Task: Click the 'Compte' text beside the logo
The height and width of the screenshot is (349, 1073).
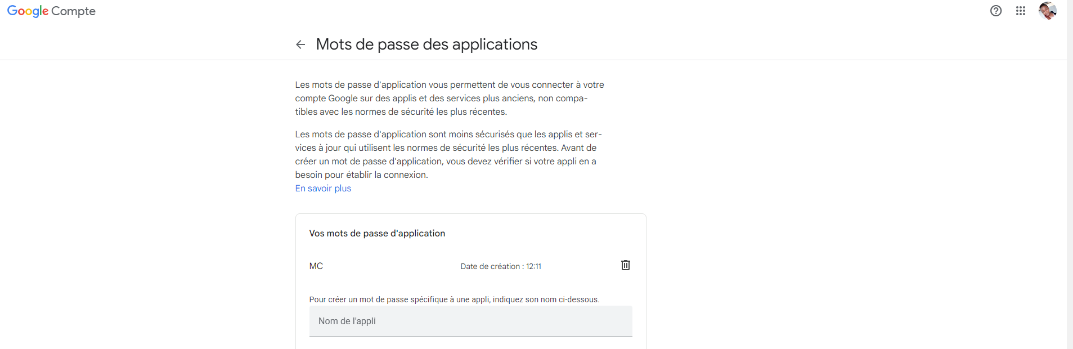Action: [73, 11]
